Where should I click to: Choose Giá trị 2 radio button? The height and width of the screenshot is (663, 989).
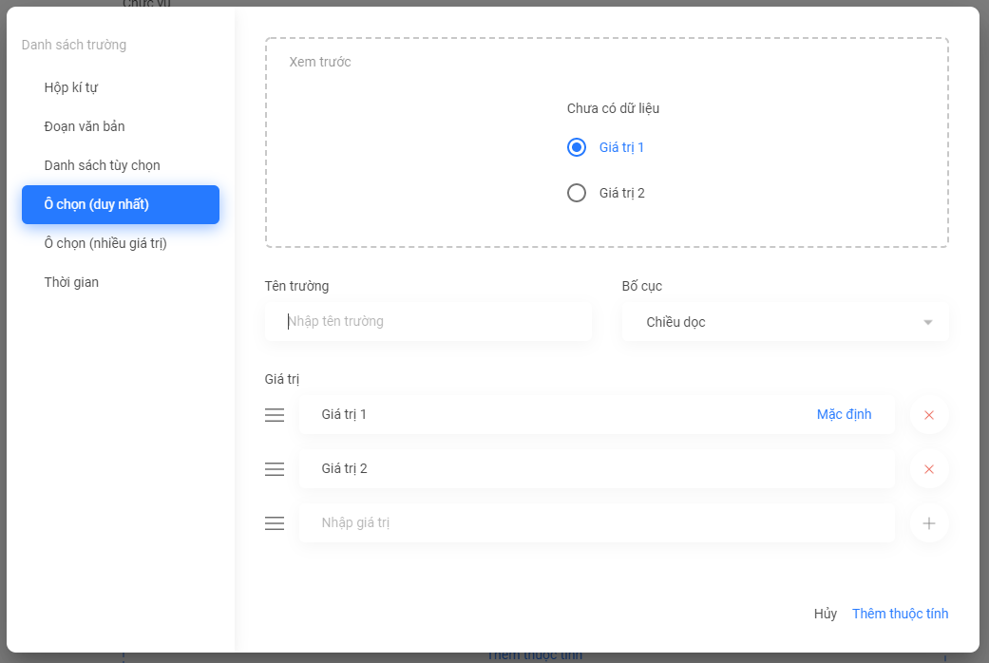pyautogui.click(x=577, y=193)
